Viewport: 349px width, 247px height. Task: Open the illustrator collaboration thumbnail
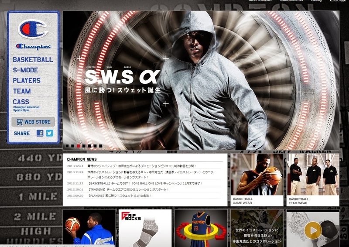[x=257, y=228]
